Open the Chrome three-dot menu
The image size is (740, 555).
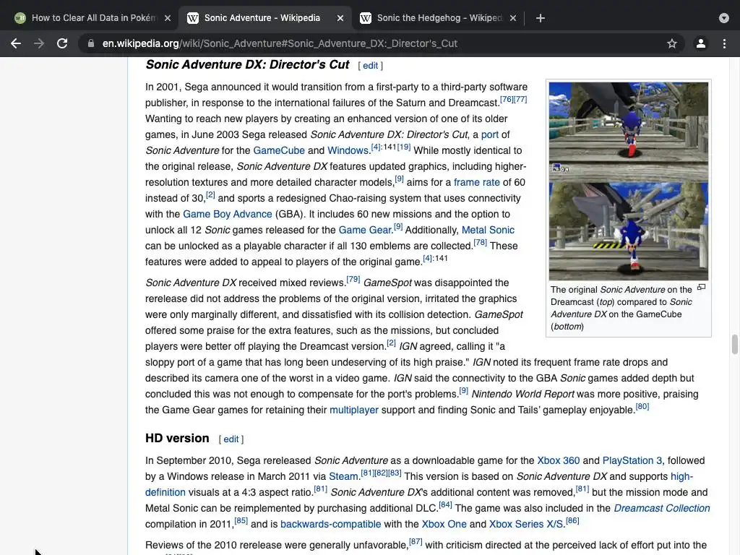point(724,43)
